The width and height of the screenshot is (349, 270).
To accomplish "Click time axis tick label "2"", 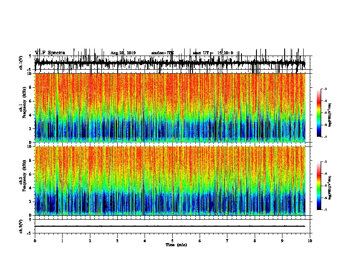I will pos(90,241).
